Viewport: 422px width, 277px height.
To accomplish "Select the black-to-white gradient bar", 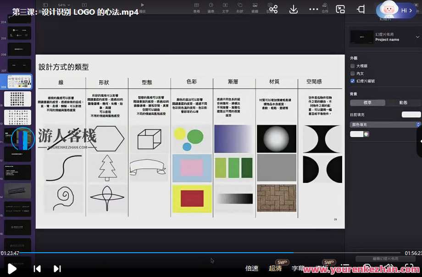I will pyautogui.click(x=235, y=199).
